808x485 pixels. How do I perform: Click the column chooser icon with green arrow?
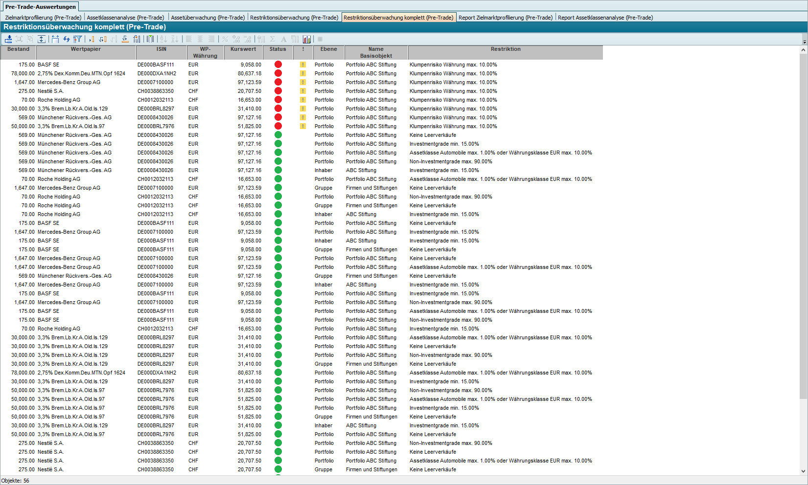click(x=150, y=39)
